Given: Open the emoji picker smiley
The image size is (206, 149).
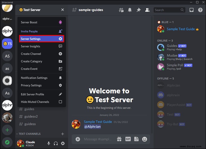Looking at the screenshot, I should point(145,139).
